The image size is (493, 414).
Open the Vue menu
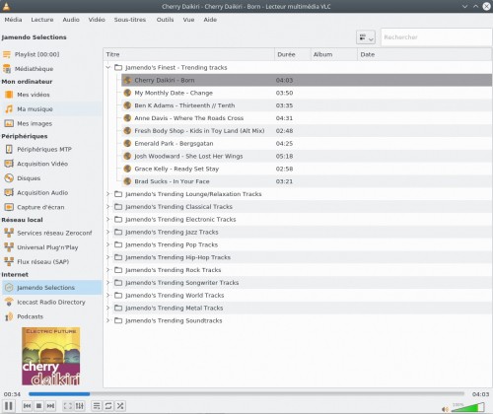[x=188, y=20]
